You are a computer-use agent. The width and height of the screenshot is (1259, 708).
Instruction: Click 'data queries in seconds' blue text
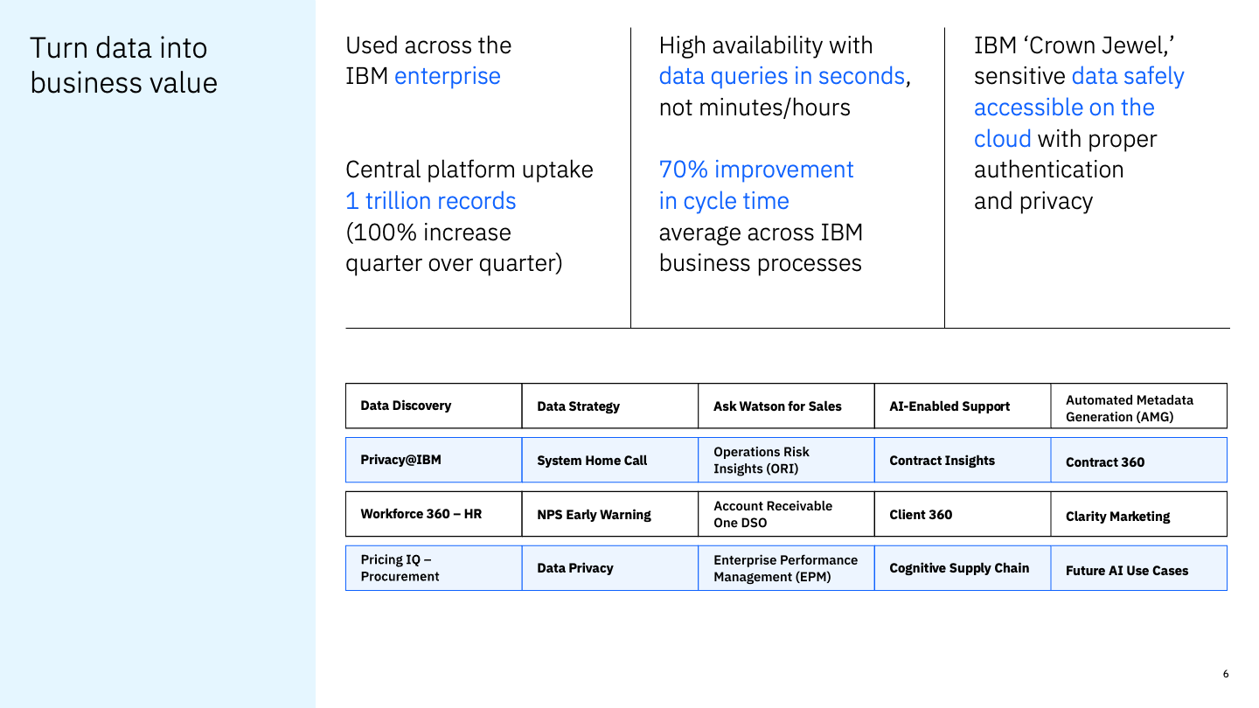pos(782,76)
